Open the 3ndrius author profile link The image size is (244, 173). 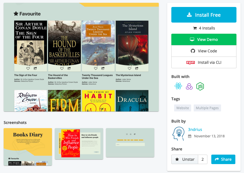click(195, 129)
